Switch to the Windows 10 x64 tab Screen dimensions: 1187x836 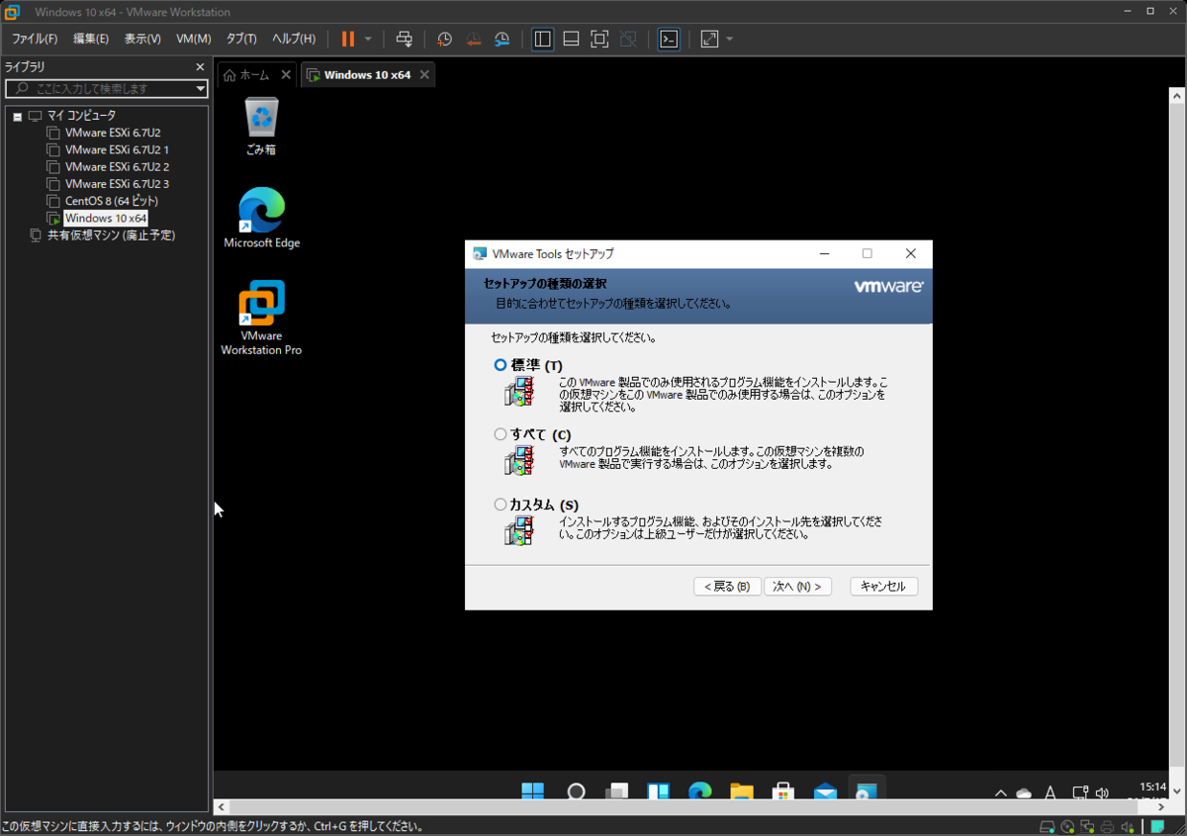pyautogui.click(x=367, y=75)
